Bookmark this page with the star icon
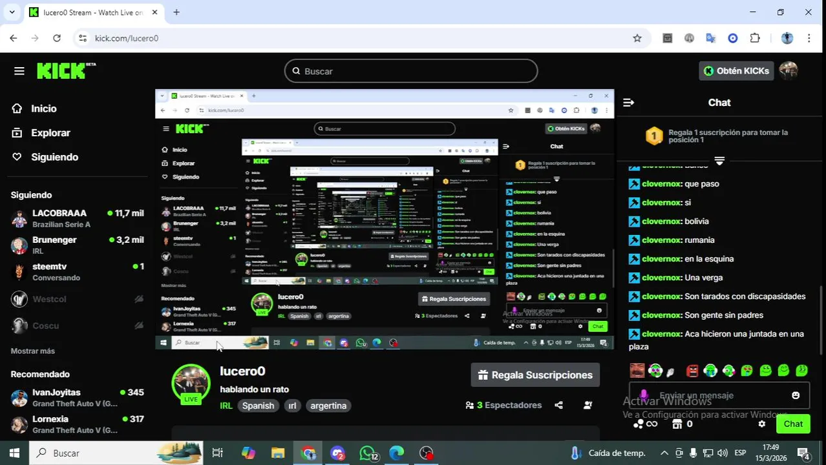This screenshot has width=826, height=465. tap(637, 38)
